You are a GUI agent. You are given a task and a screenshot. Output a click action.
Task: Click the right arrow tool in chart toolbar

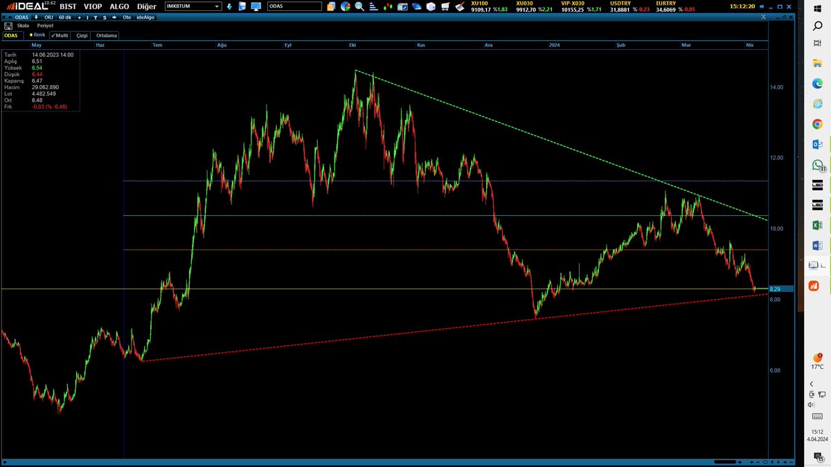coord(114,17)
